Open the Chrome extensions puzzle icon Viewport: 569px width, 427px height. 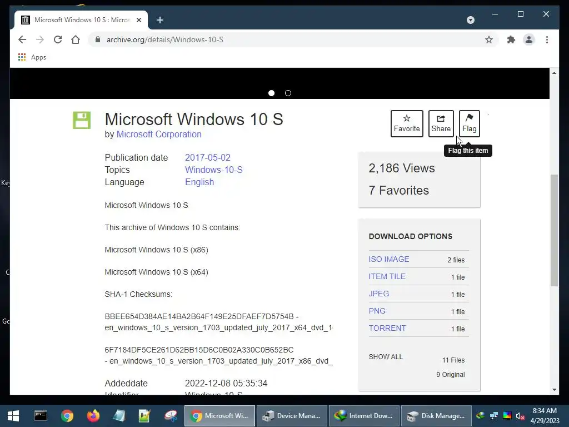click(511, 39)
